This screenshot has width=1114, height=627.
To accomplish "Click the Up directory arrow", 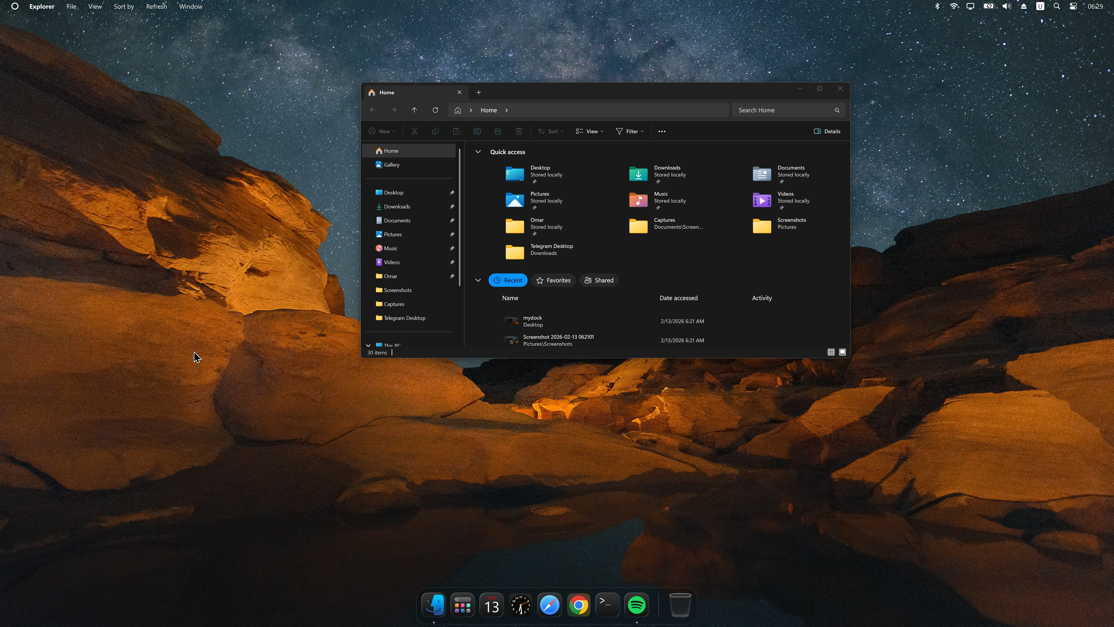I will 414,110.
